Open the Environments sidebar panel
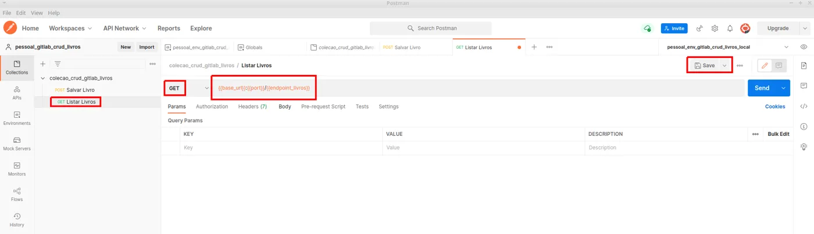The width and height of the screenshot is (814, 234). pos(17,118)
